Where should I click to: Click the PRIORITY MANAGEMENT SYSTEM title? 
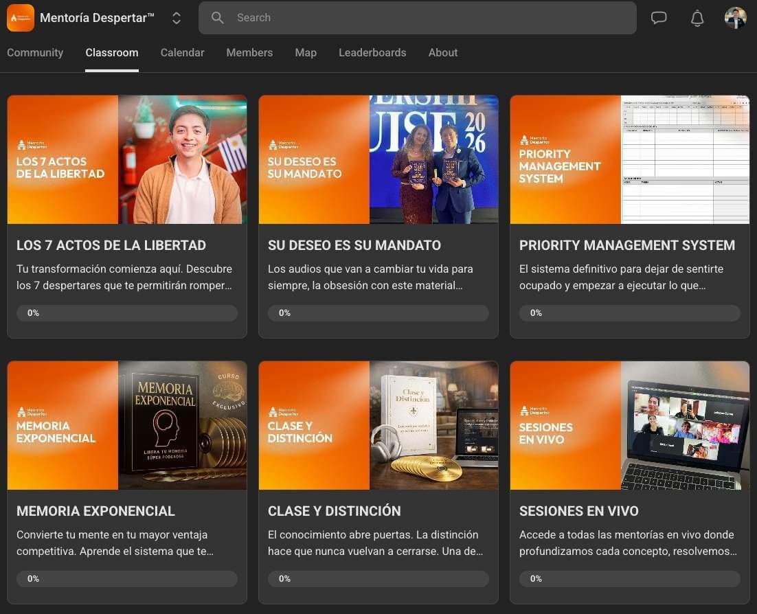pyautogui.click(x=627, y=245)
